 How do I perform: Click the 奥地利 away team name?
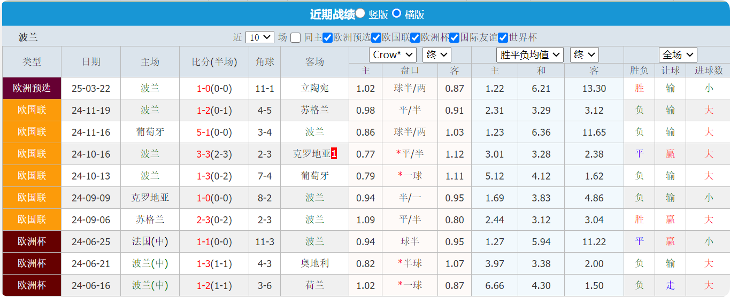pos(314,263)
